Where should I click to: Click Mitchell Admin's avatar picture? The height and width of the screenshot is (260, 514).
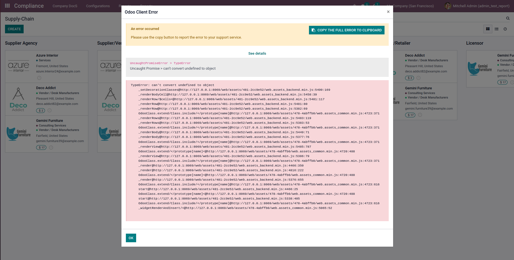coord(448,6)
